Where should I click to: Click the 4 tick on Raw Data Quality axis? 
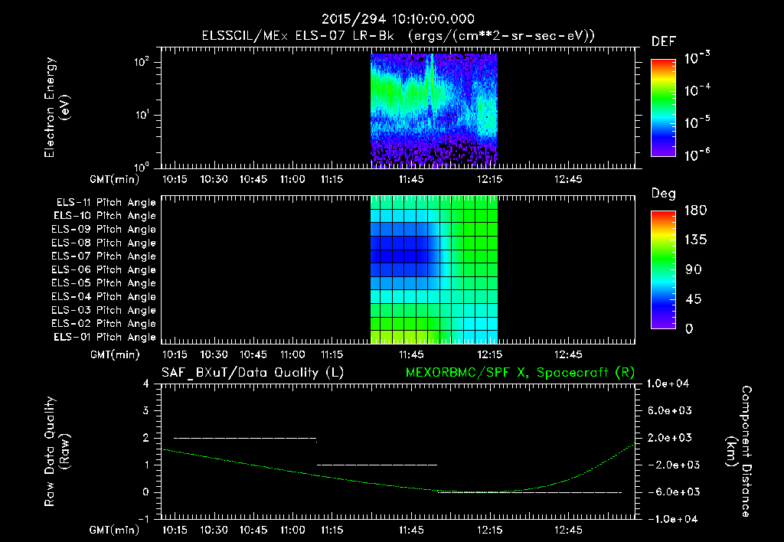[x=146, y=384]
